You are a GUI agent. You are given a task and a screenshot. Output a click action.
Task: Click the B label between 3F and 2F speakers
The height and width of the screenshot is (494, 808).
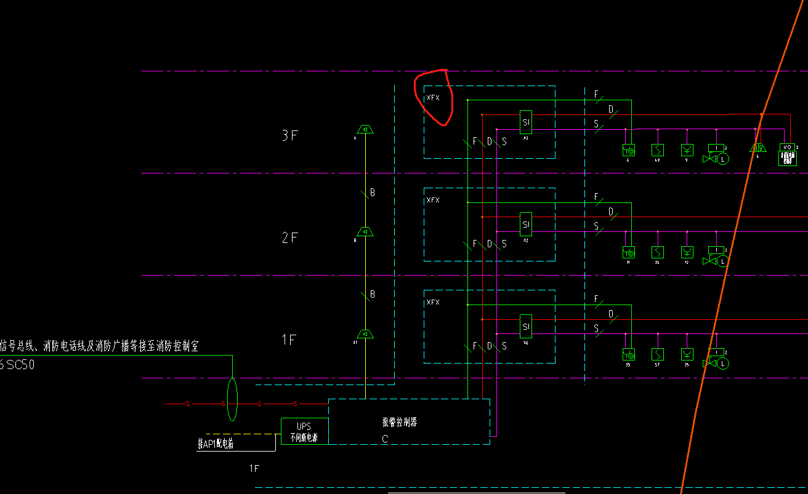point(373,193)
